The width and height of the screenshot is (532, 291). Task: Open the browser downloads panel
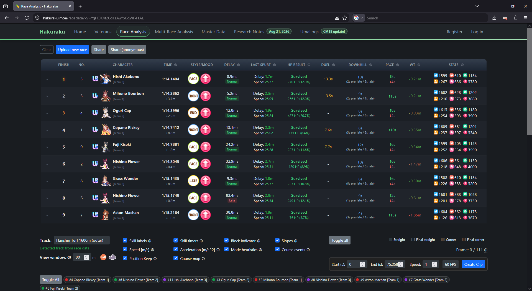(x=494, y=18)
